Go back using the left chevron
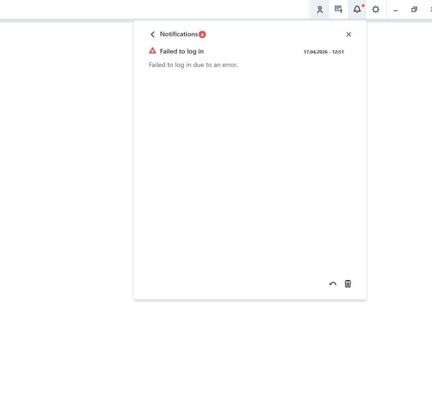Screen dimensions: 432x393 click(x=153, y=34)
